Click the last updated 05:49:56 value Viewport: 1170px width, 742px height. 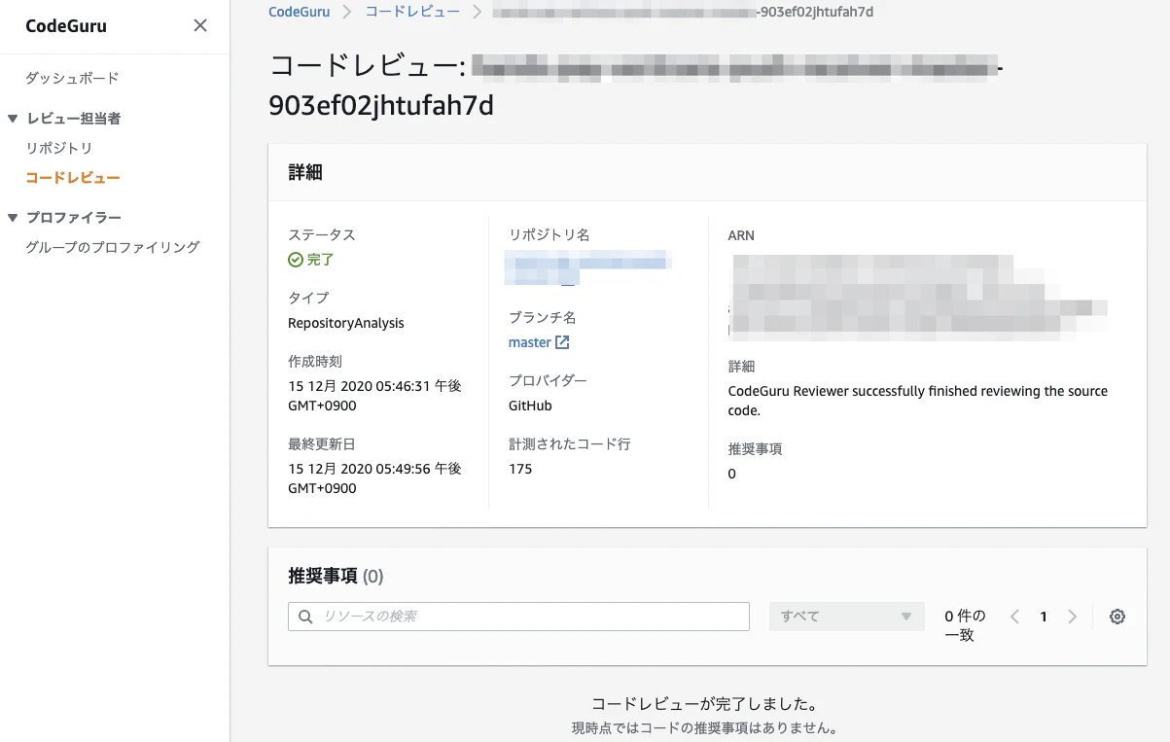374,478
